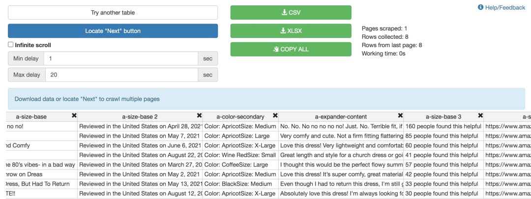Delete the a-size-base 3 column
The width and height of the screenshot is (531, 199).
[x=480, y=115]
